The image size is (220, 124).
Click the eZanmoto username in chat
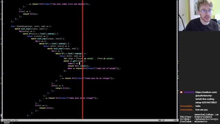[189, 92]
